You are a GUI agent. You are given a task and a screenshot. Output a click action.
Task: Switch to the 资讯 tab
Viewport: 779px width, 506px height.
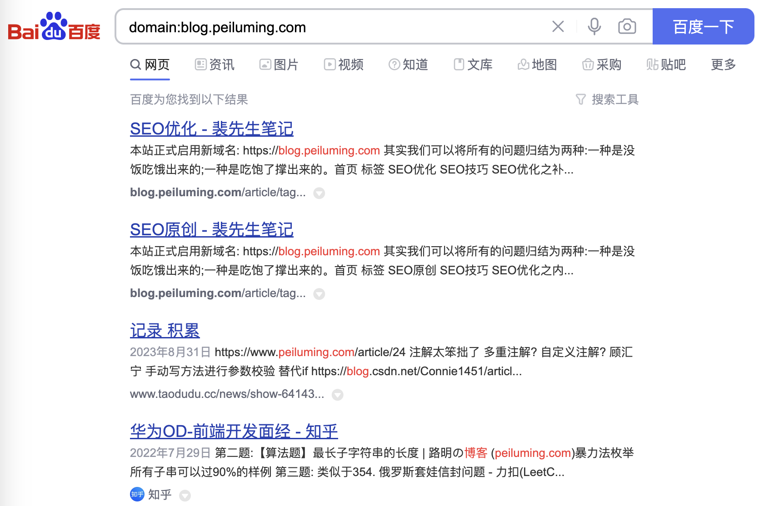point(215,64)
